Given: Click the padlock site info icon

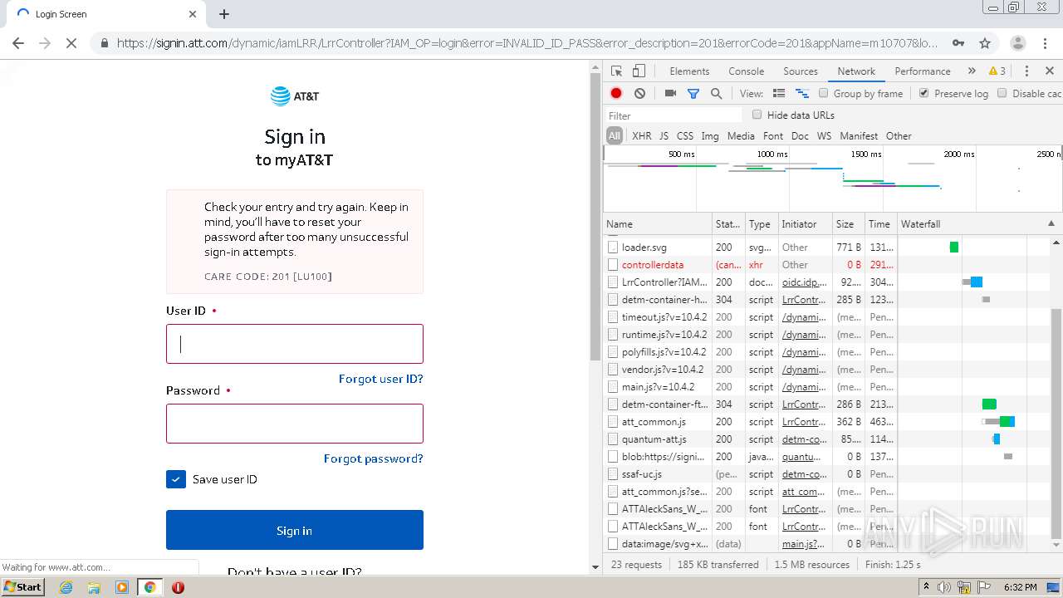Looking at the screenshot, I should pyautogui.click(x=104, y=43).
